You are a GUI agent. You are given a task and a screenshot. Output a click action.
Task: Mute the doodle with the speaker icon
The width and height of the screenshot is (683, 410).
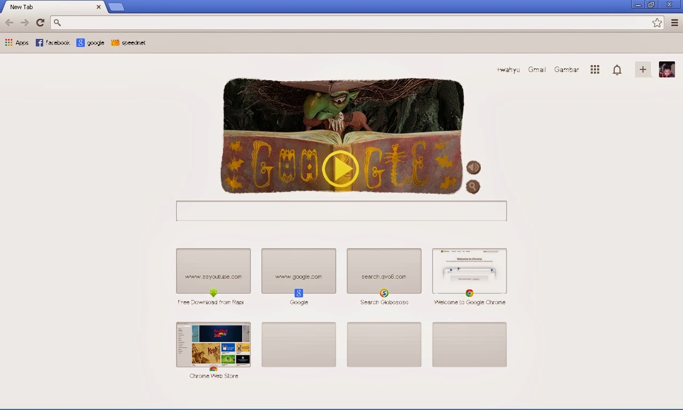[x=473, y=168]
